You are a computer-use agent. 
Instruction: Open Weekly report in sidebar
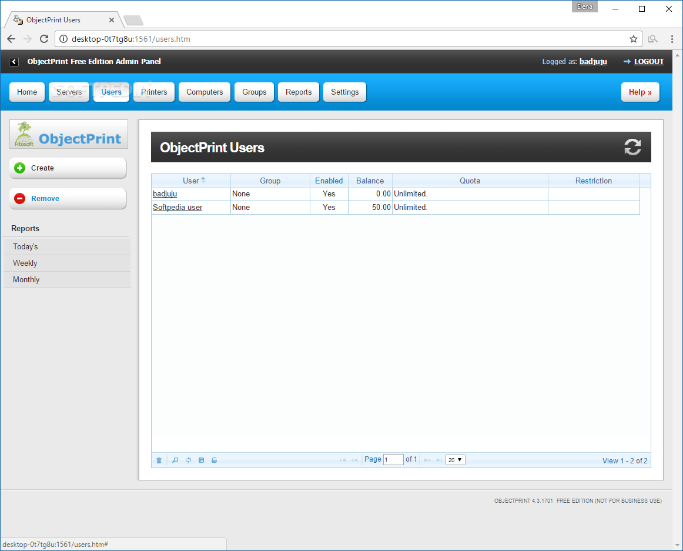click(x=67, y=263)
